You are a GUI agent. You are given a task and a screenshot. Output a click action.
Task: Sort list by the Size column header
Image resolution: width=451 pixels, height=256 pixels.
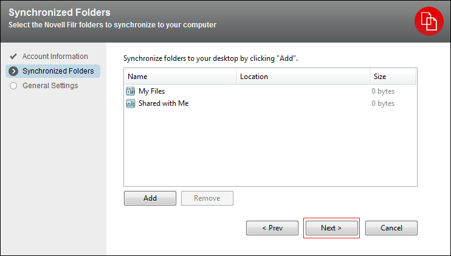click(393, 77)
